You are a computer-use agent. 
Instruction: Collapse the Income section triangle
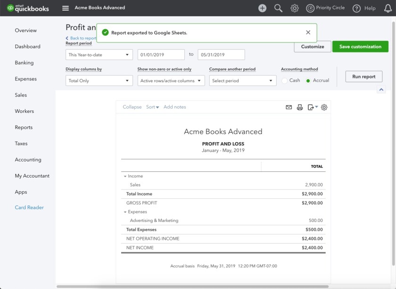(x=125, y=177)
